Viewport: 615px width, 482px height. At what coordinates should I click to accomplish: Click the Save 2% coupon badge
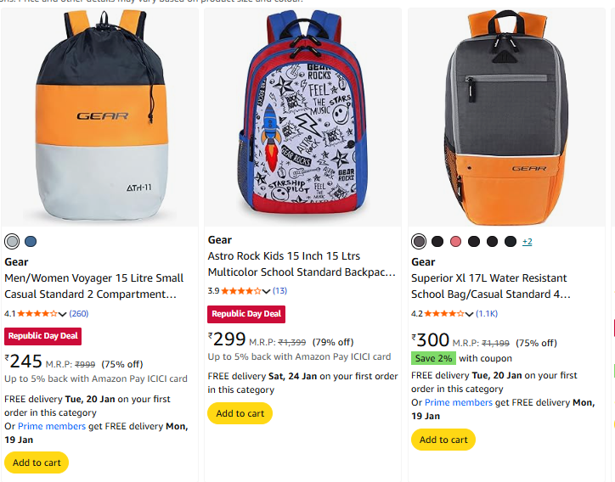click(x=433, y=358)
